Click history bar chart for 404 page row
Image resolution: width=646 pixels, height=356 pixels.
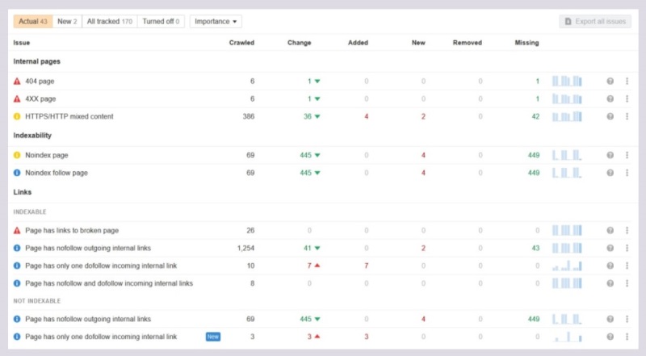point(566,82)
